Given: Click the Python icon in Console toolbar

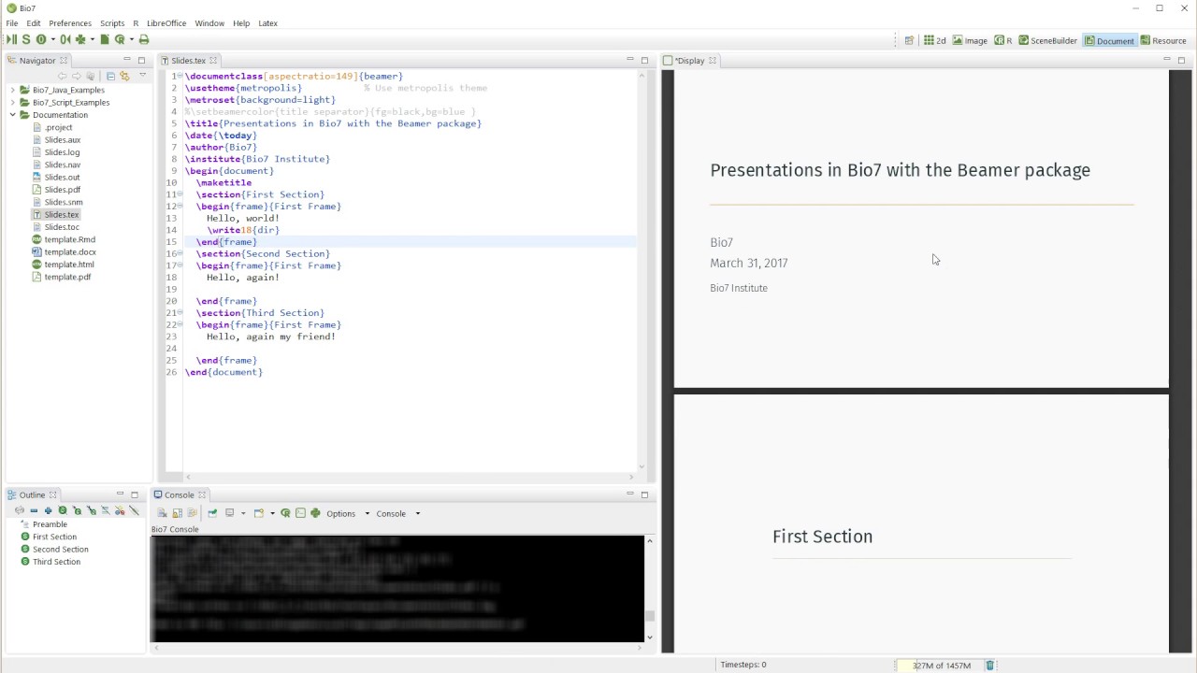Looking at the screenshot, I should click(x=315, y=513).
